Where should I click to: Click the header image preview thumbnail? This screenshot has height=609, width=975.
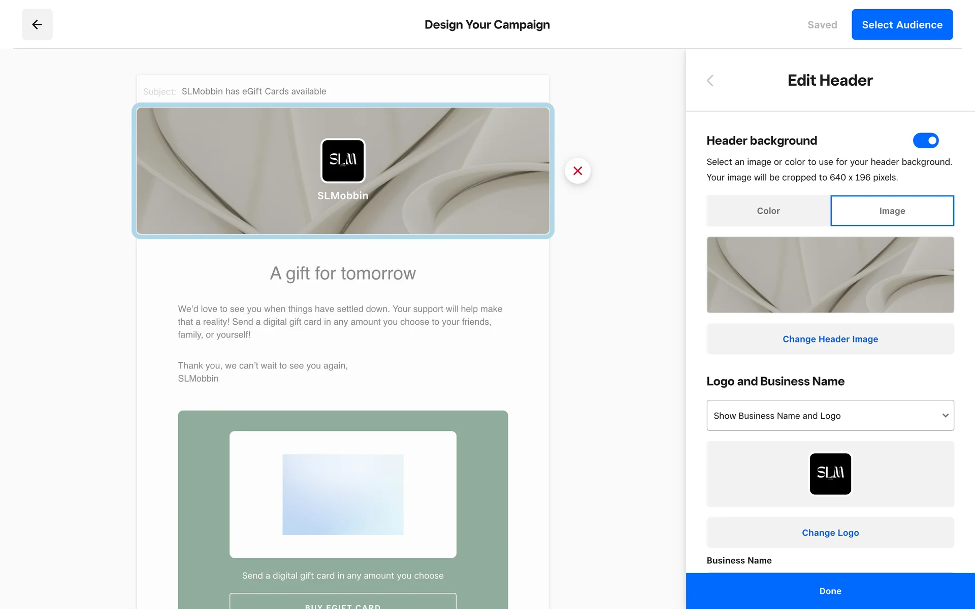830,275
